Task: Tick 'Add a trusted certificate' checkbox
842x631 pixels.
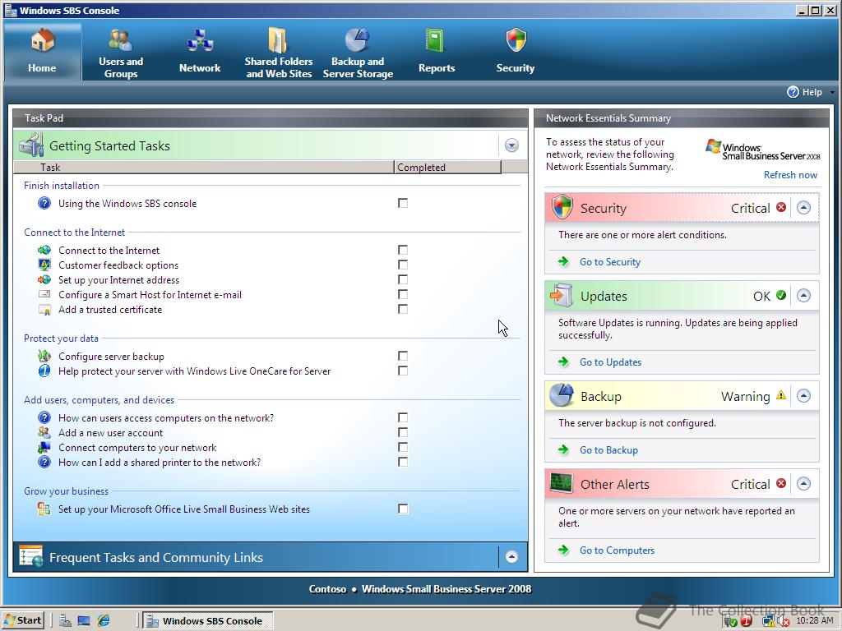Action: [403, 309]
